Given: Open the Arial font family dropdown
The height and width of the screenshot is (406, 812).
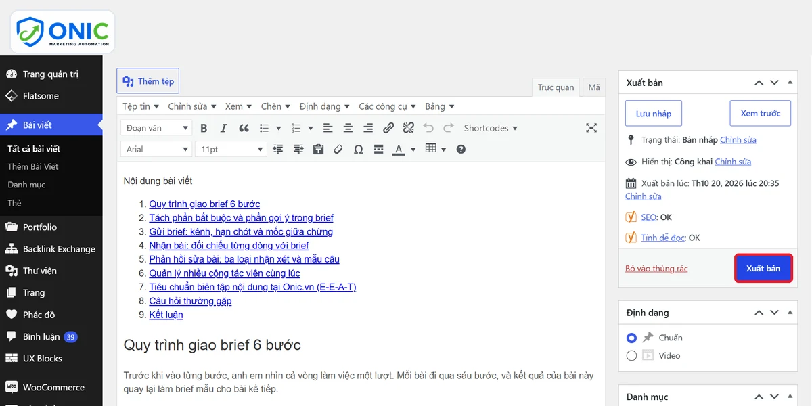Looking at the screenshot, I should pos(156,149).
